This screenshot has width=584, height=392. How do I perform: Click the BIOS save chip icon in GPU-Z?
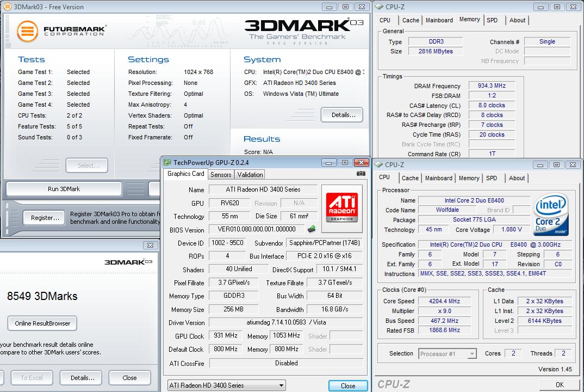(x=312, y=229)
